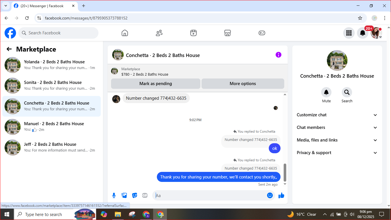Image resolution: width=391 pixels, height=220 pixels.
Task: Select the Conchetta conversation in the list
Action: click(x=52, y=106)
